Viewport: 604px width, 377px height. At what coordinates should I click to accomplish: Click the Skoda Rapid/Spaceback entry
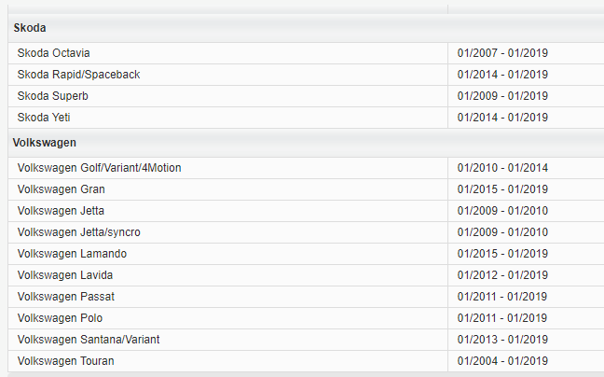[x=306, y=75]
